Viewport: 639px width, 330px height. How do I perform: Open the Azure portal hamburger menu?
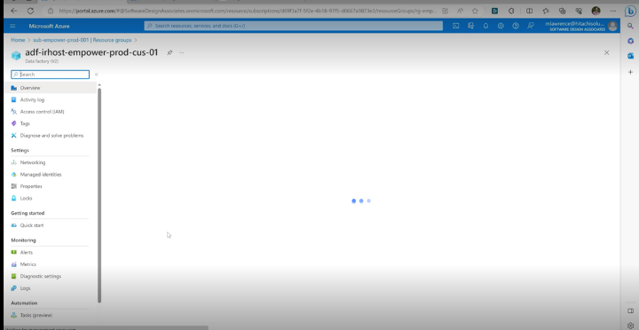pyautogui.click(x=12, y=26)
